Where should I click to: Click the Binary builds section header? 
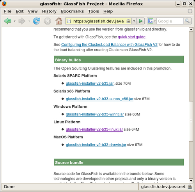tap(119, 59)
